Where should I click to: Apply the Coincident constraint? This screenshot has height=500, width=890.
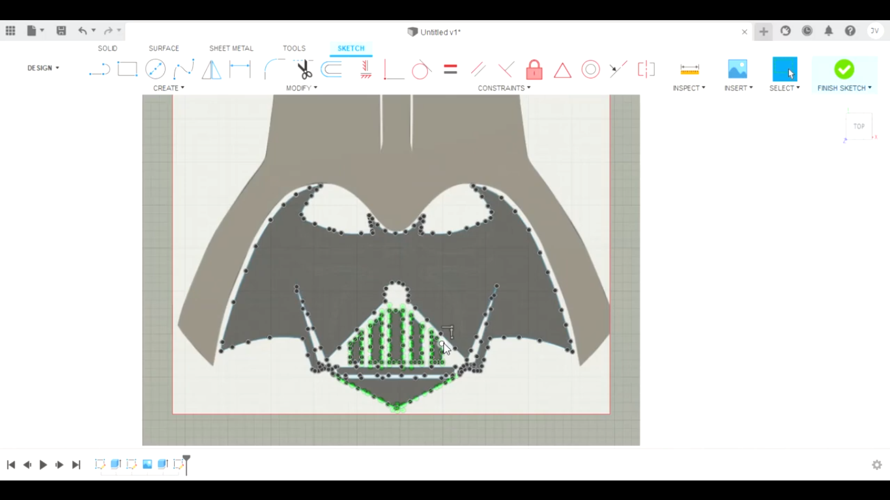pos(394,69)
